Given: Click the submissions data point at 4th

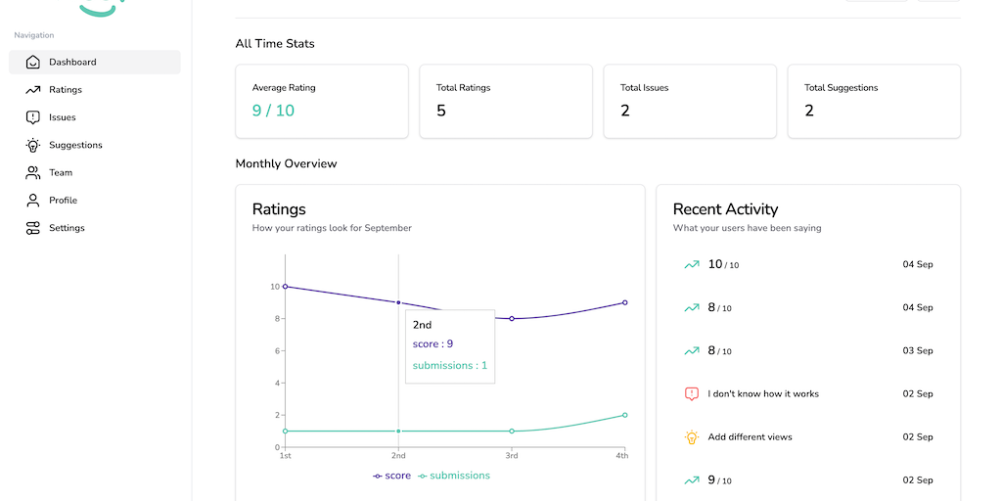Looking at the screenshot, I should [x=624, y=415].
